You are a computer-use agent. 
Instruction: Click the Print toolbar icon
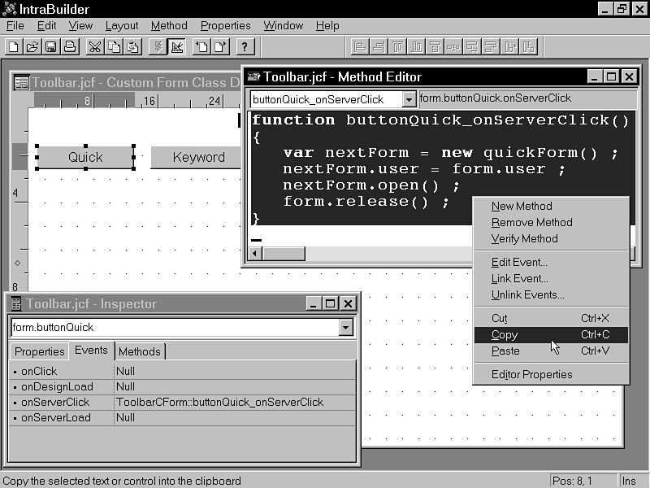70,47
